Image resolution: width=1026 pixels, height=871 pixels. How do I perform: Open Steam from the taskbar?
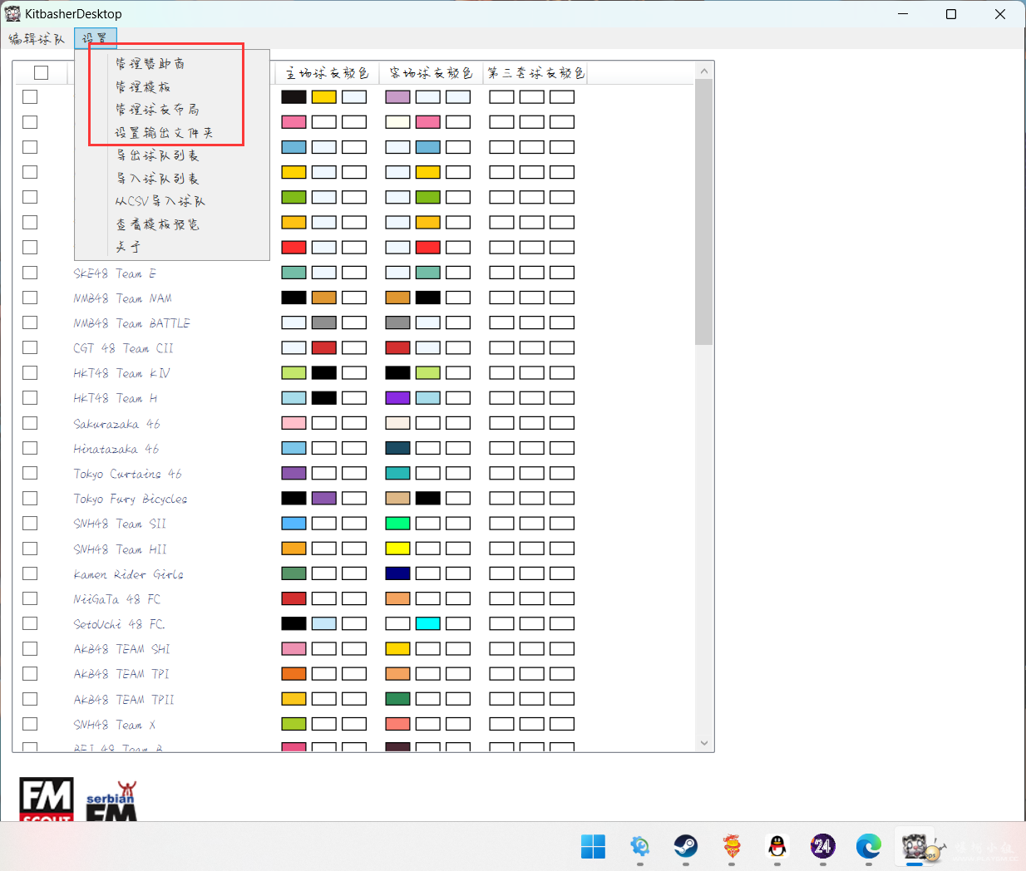click(x=685, y=846)
